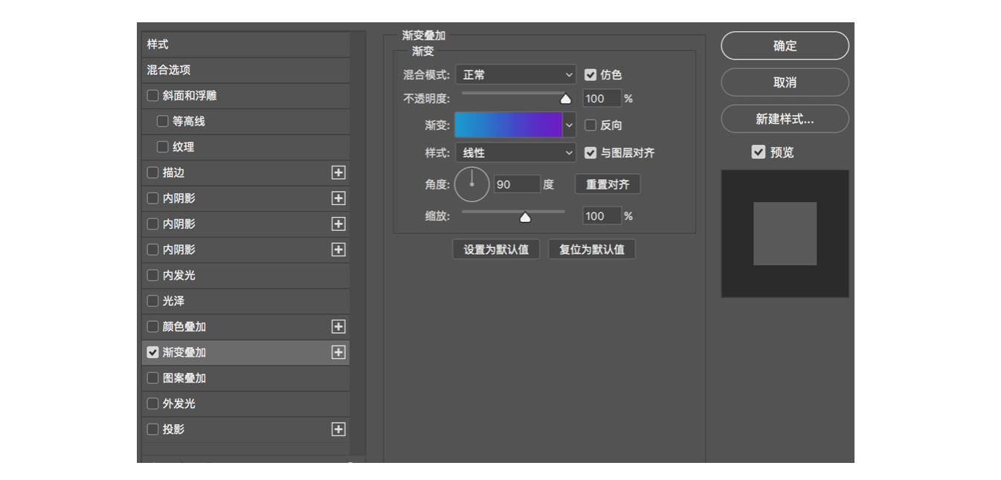Viewport: 1001px width, 480px height.
Task: Click the plus icon beside 描边
Action: tap(338, 172)
